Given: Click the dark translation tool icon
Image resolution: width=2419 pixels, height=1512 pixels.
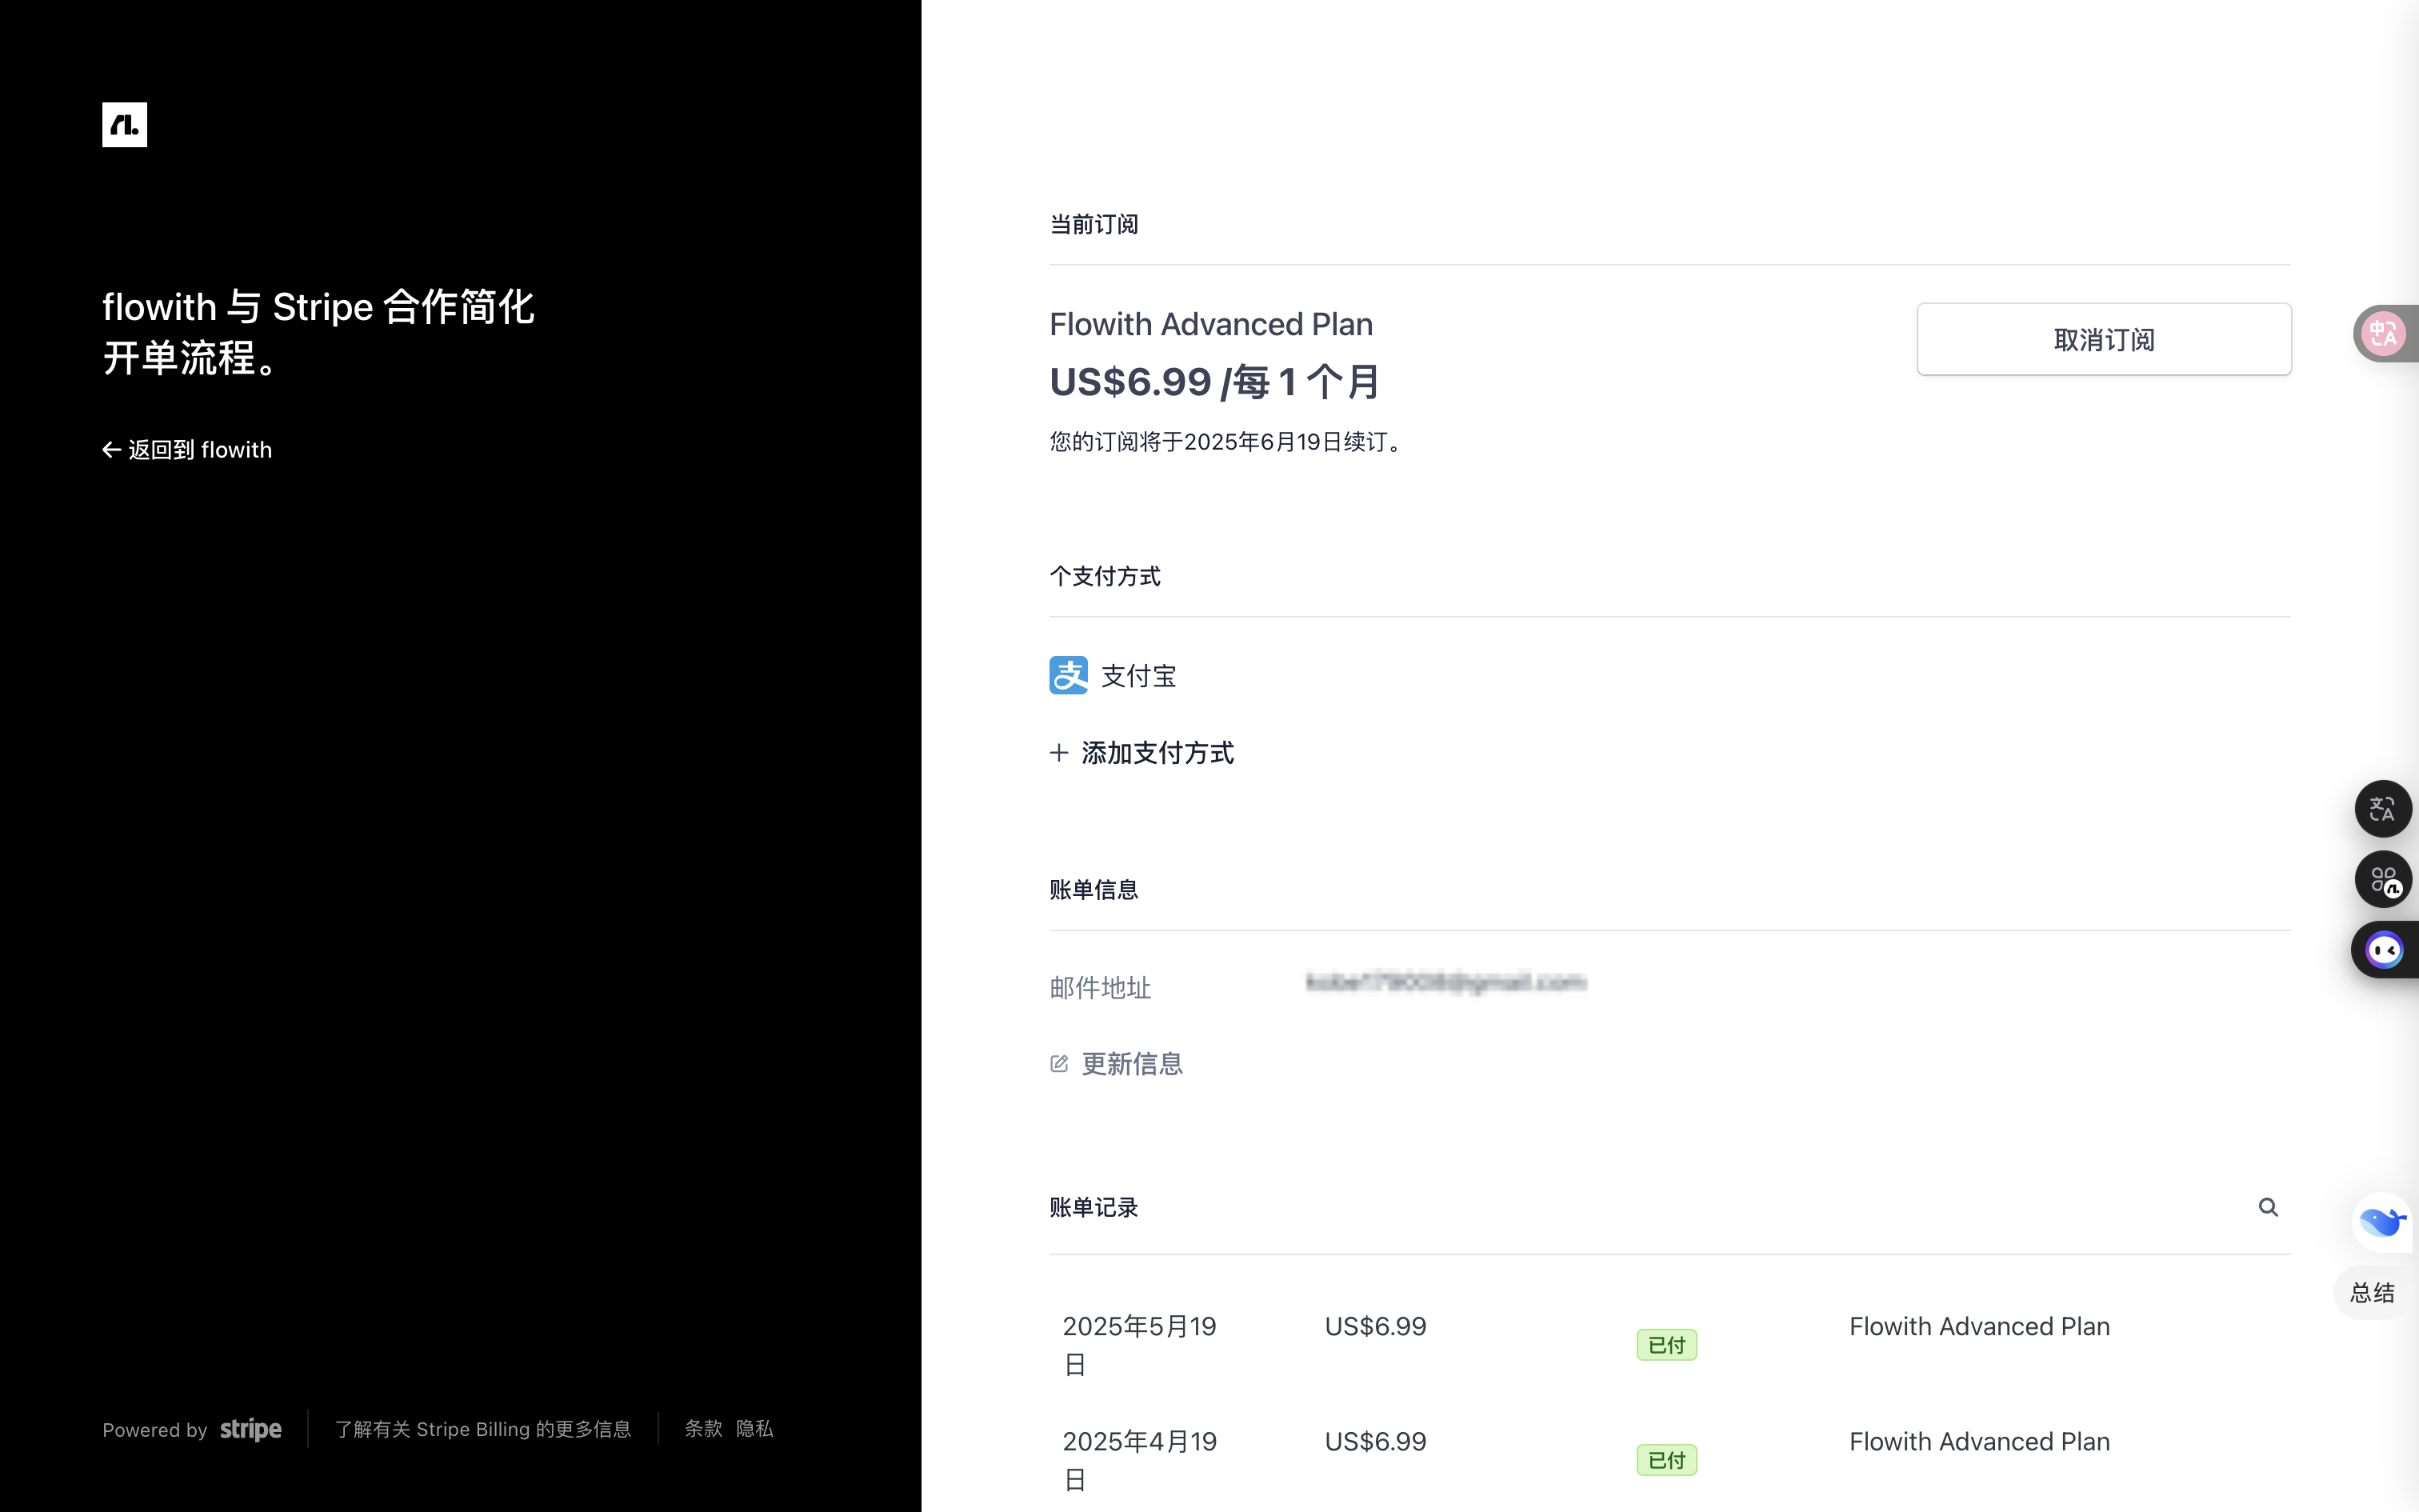Looking at the screenshot, I should 2383,809.
